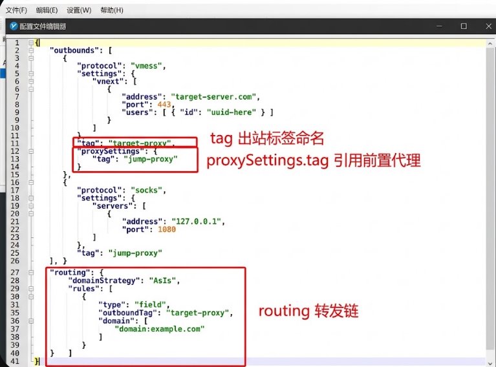This screenshot has width=496, height=367.
Task: Collapse the "domain" array fold marker
Action: point(31,321)
